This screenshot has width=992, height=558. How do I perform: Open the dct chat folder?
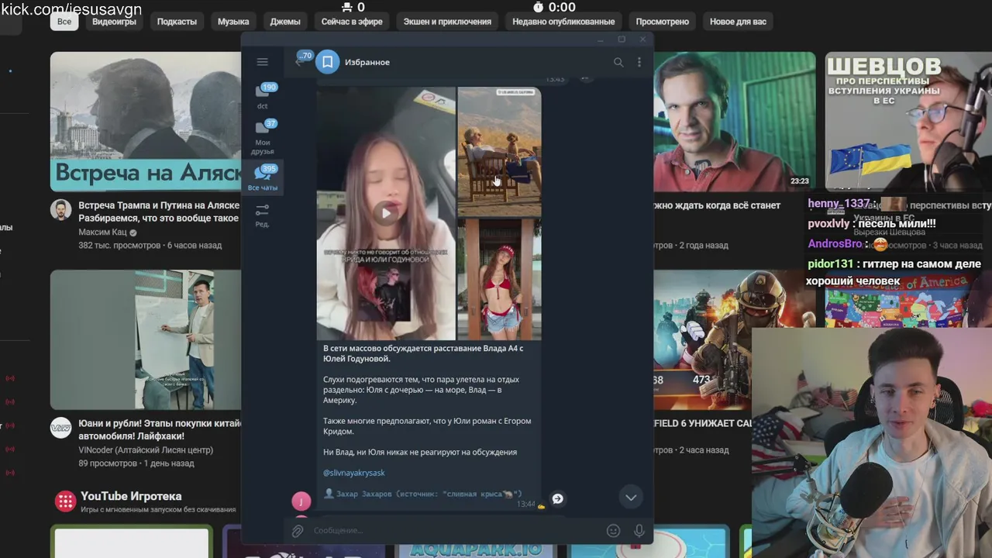coord(263,95)
